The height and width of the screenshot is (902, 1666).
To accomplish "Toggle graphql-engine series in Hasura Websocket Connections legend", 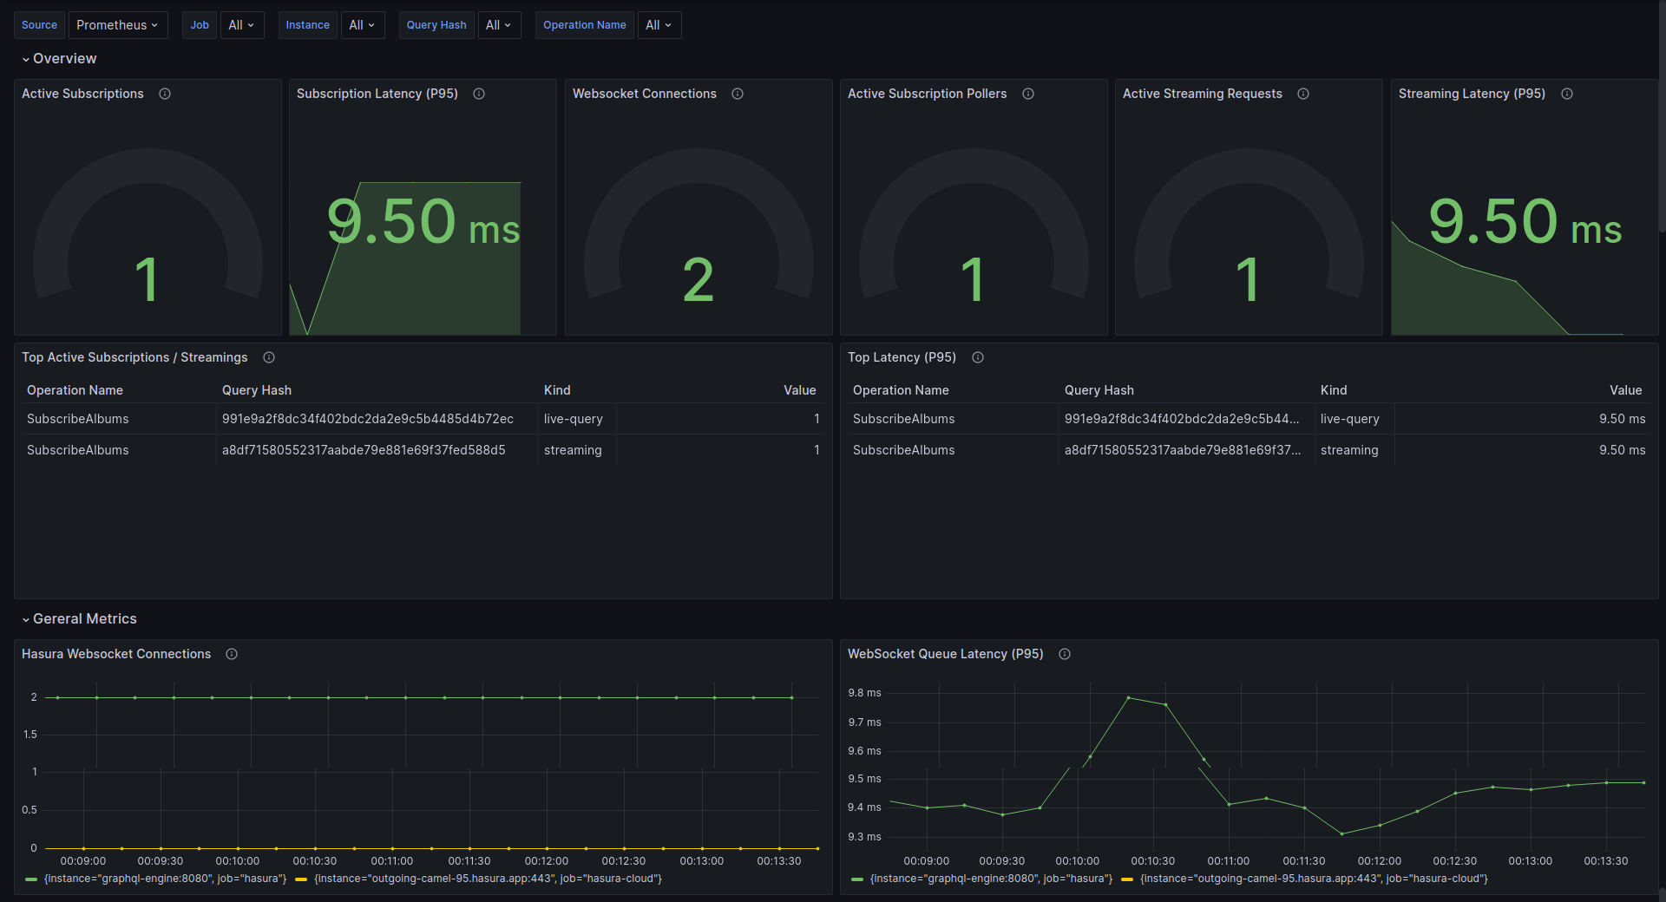I will 165,879.
